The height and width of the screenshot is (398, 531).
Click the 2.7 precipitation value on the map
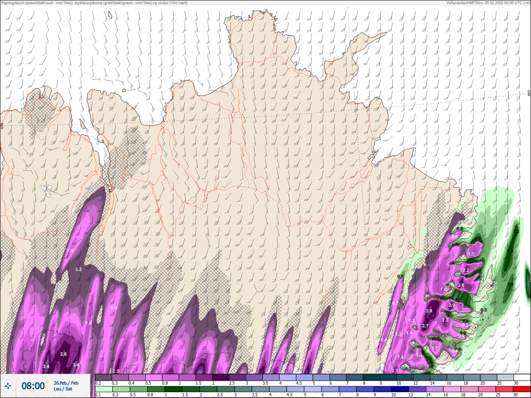click(x=425, y=326)
